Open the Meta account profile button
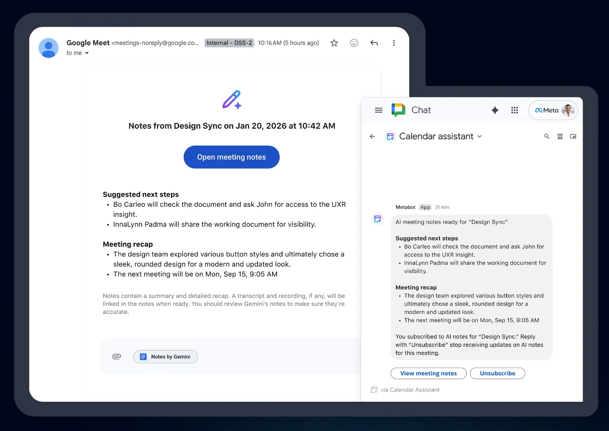Viewport: 609px width, 431px height. [x=553, y=110]
